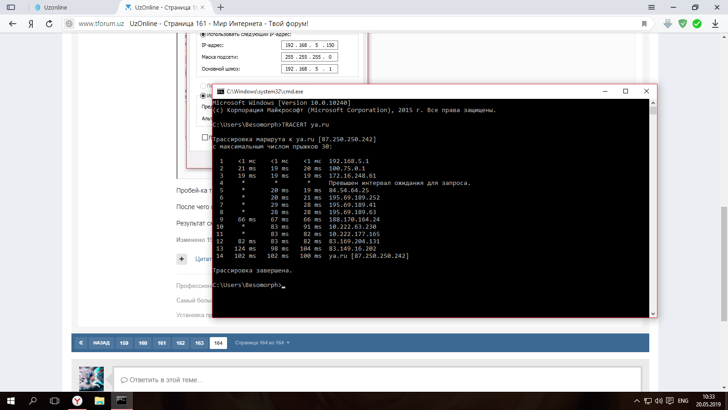
Task: Open Yandex home via the Я icon
Action: (x=31, y=24)
